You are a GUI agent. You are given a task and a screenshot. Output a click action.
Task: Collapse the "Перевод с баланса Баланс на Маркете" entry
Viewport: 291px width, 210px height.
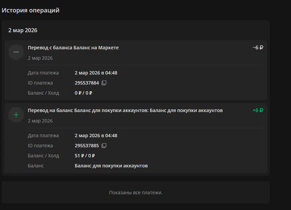pyautogui.click(x=73, y=48)
